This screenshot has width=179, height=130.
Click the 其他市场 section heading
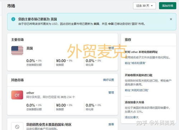click(18, 80)
